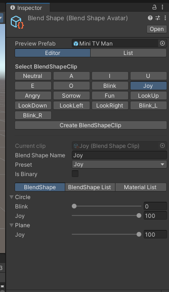
Task: Collapse the Circle foldout
Action: pyautogui.click(x=12, y=197)
